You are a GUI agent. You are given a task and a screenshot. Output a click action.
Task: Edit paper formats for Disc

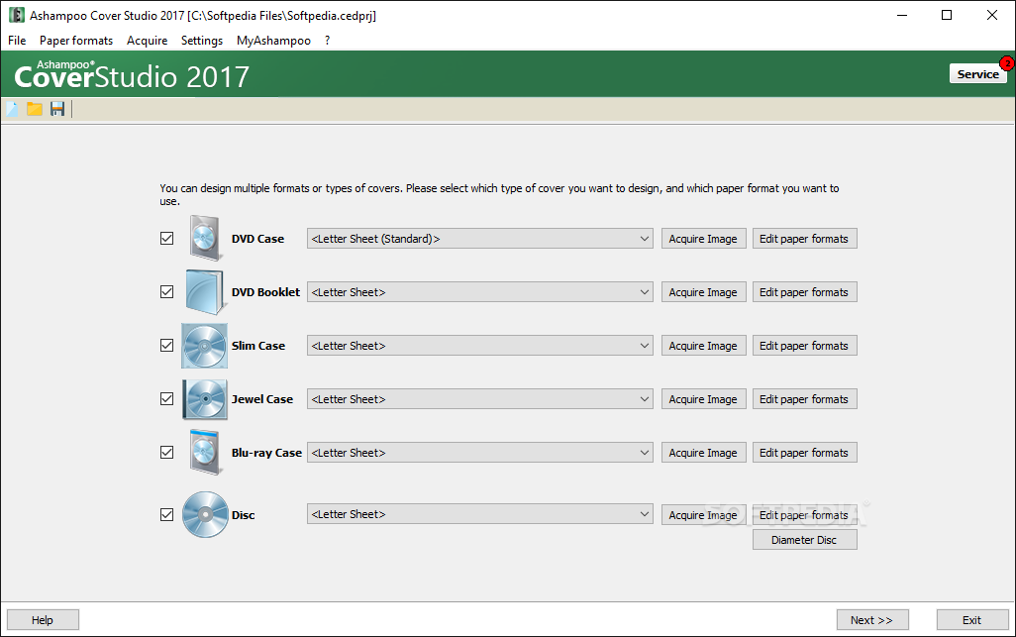(x=804, y=514)
